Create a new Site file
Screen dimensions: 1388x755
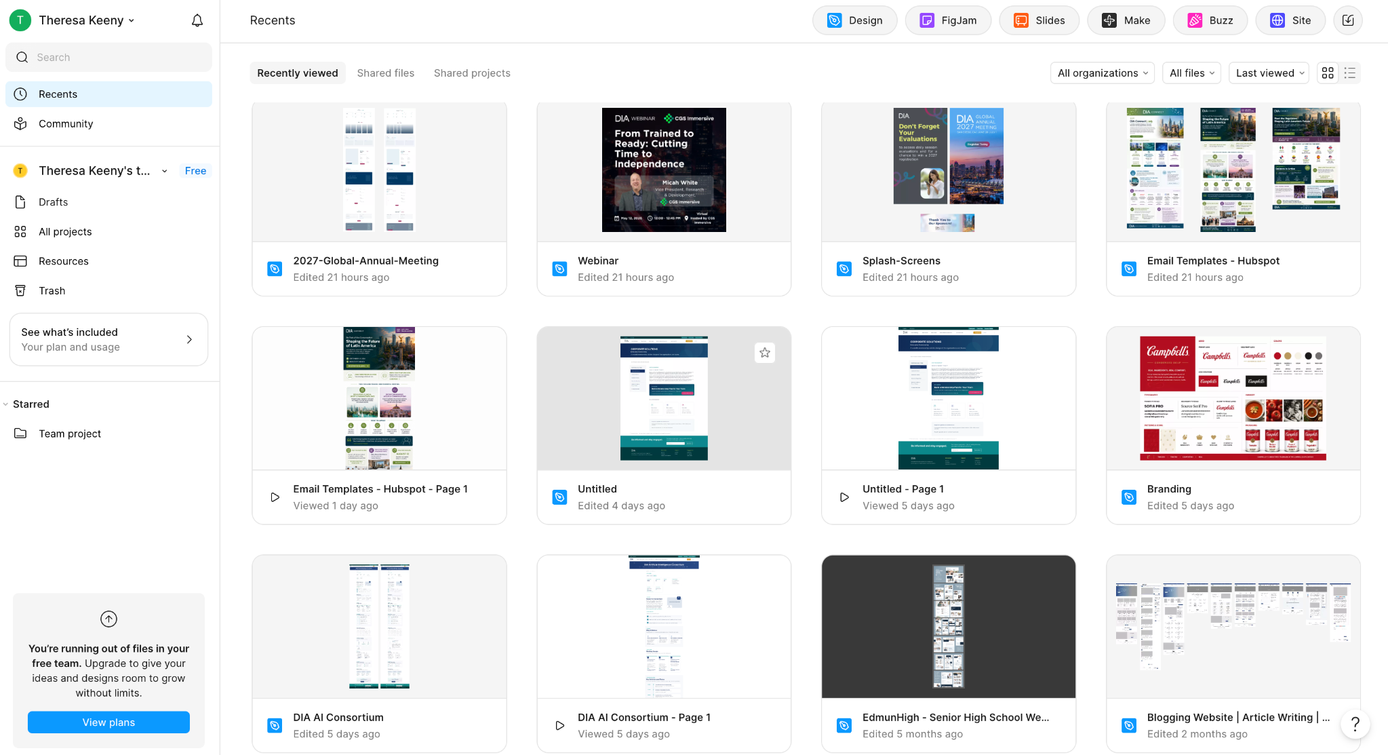[x=1290, y=20]
